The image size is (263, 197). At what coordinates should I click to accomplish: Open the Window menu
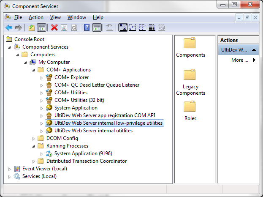point(77,17)
